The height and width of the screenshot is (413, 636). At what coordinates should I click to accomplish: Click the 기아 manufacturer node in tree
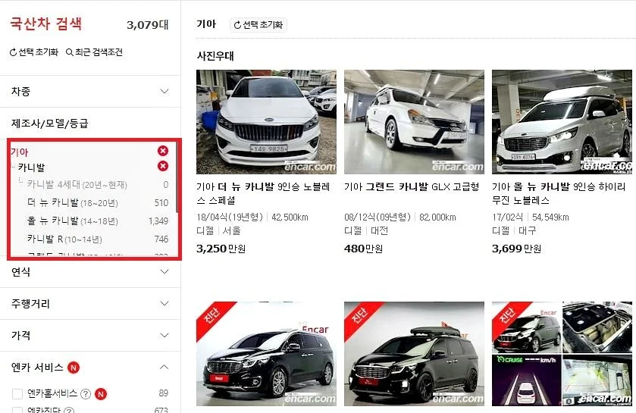[20, 152]
